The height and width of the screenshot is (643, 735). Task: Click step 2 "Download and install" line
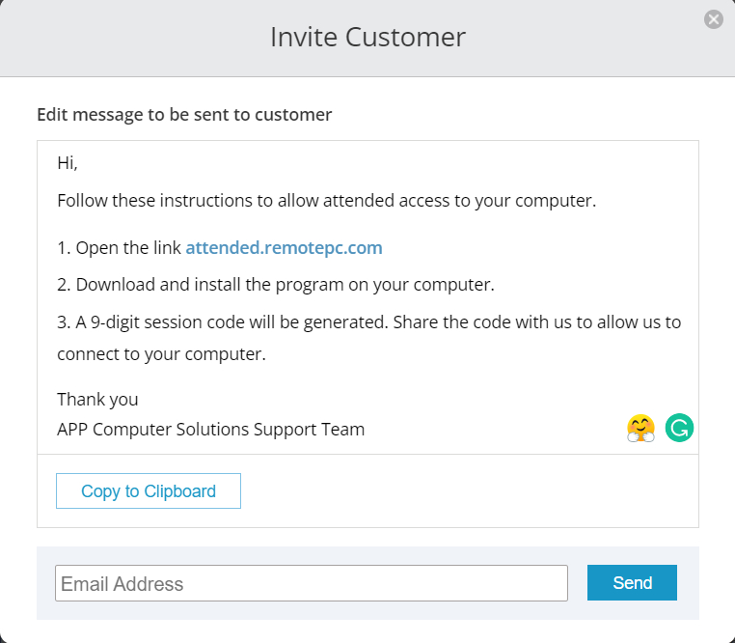coord(193,285)
